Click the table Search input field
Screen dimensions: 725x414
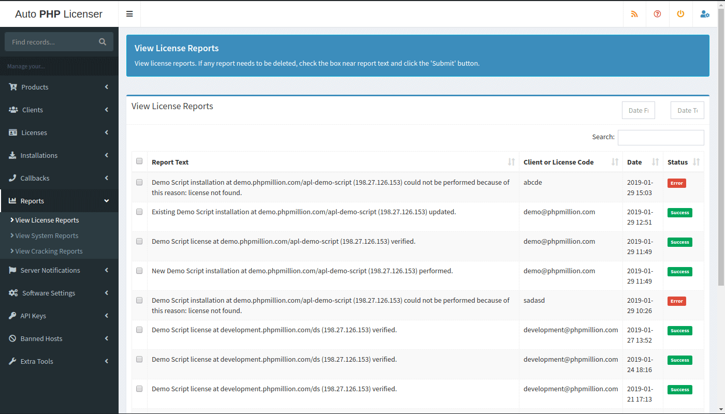[660, 137]
